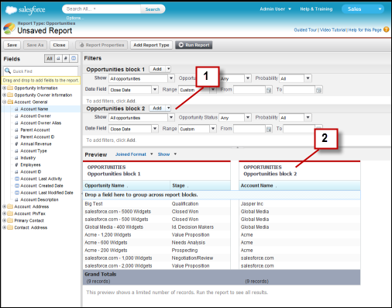Image resolution: width=392 pixels, height=308 pixels.
Task: Open Sales app menu
Action: [363, 9]
